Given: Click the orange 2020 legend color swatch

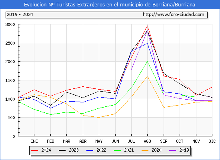Looking at the screenshot, I should [x=145, y=150].
